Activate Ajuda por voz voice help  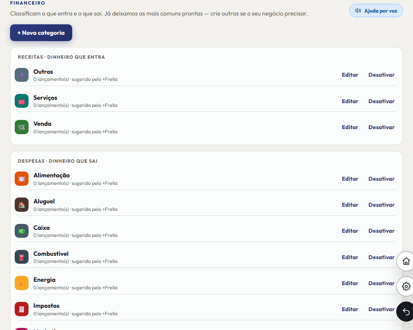click(376, 11)
